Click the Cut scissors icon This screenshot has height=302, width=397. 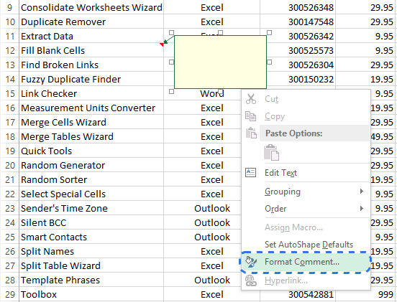pos(251,99)
